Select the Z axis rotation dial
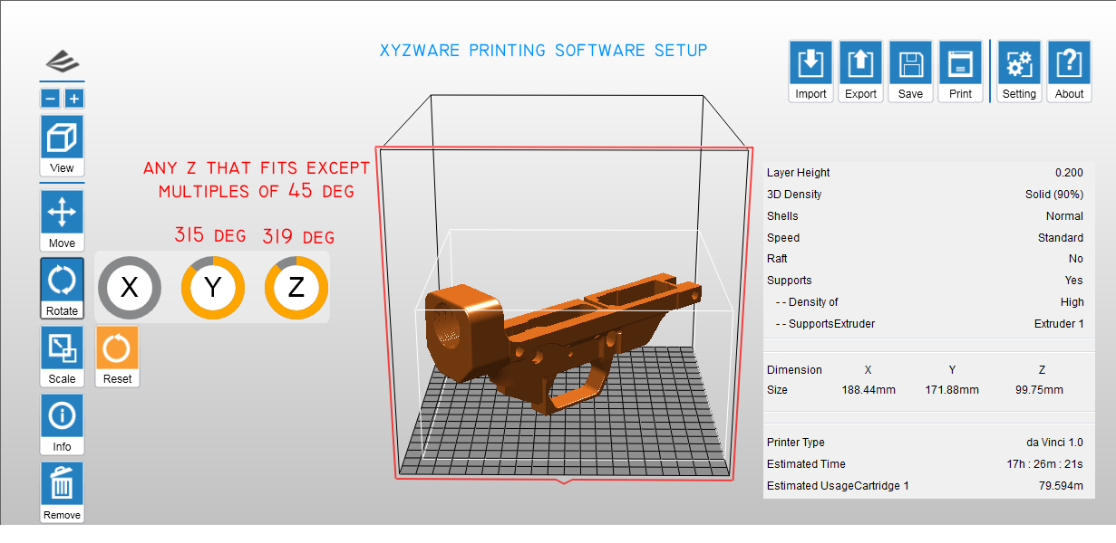1116x543 pixels. [296, 288]
